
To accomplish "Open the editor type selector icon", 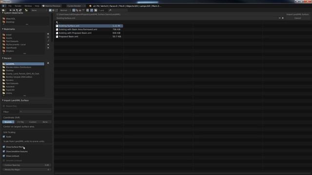I will click(x=3, y=10).
